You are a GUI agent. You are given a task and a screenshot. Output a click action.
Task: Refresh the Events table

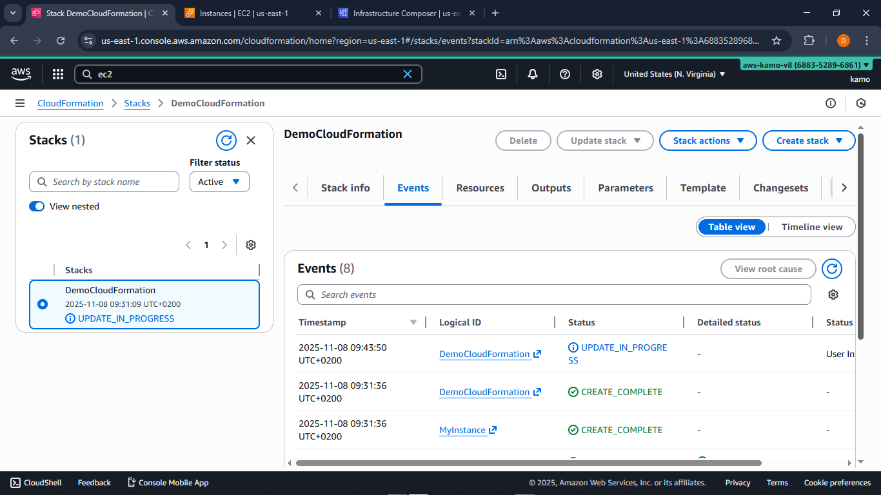(831, 269)
